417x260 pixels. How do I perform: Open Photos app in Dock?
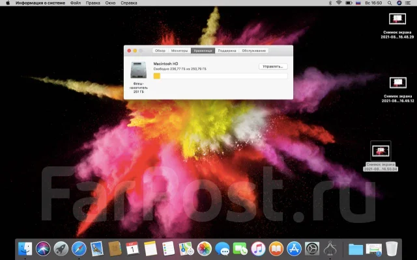click(x=204, y=249)
